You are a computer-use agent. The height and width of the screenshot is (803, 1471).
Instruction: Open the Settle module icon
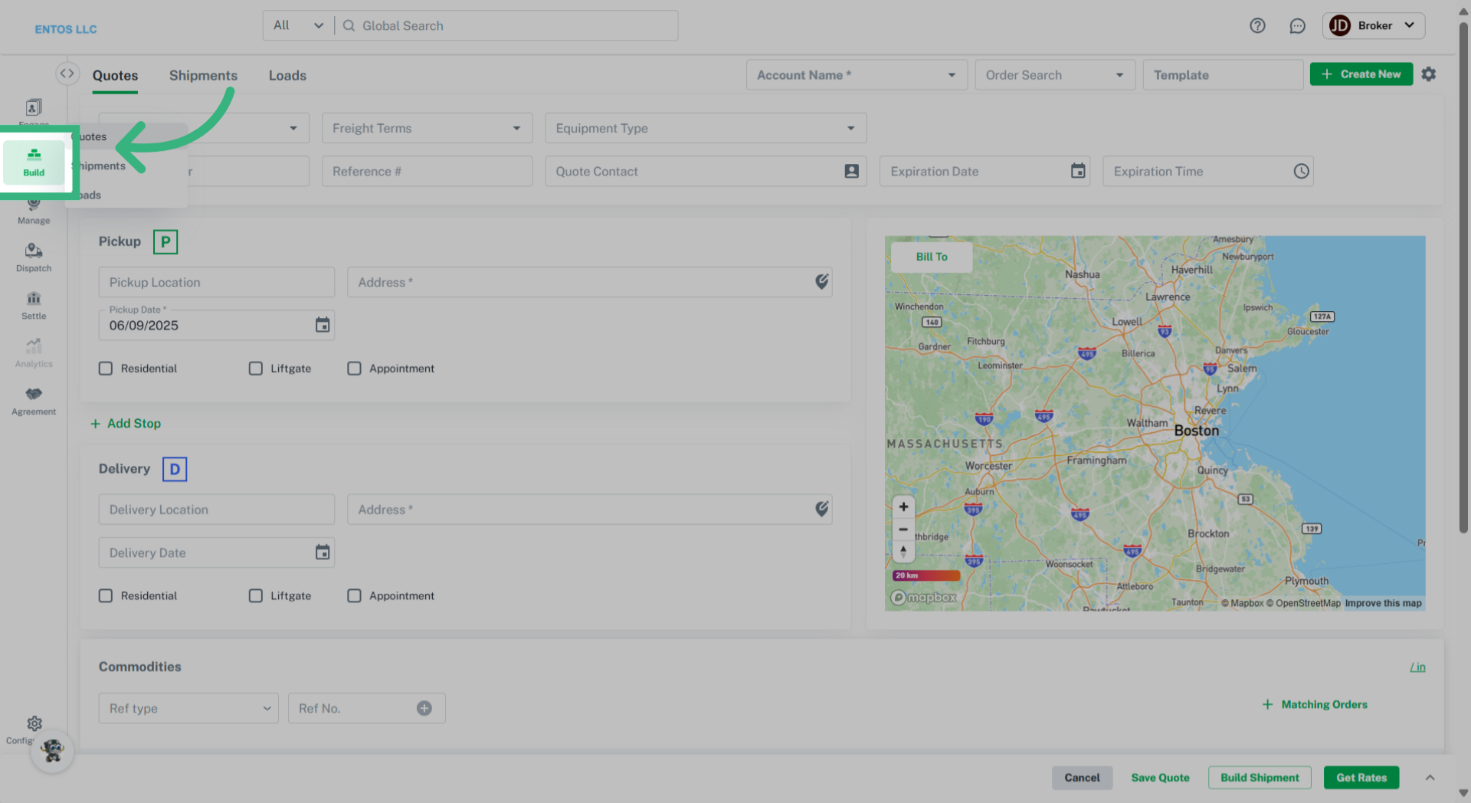34,299
